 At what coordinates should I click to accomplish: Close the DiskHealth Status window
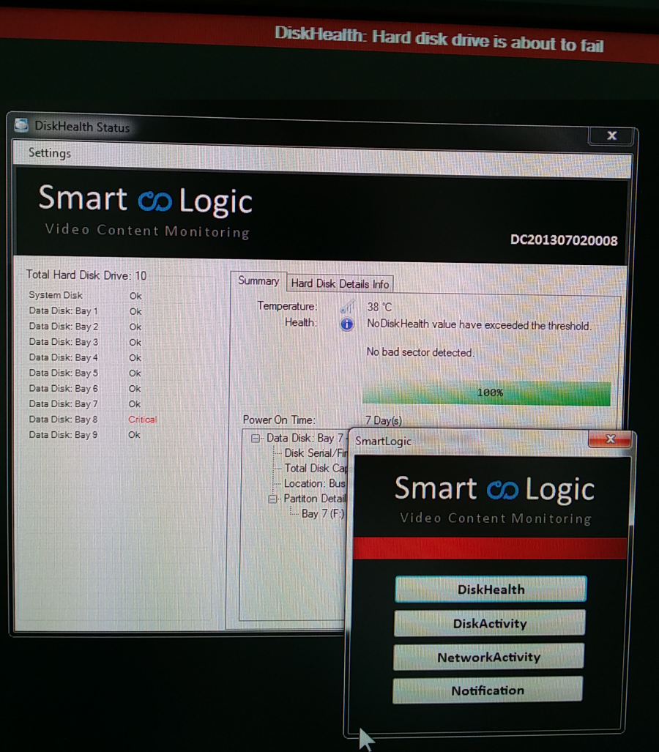(x=611, y=135)
